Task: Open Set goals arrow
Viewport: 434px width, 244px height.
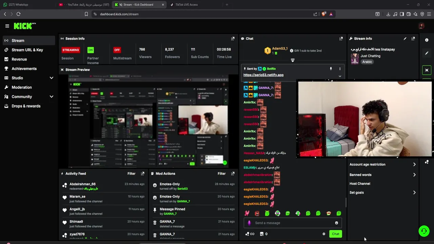Action: coord(414,192)
